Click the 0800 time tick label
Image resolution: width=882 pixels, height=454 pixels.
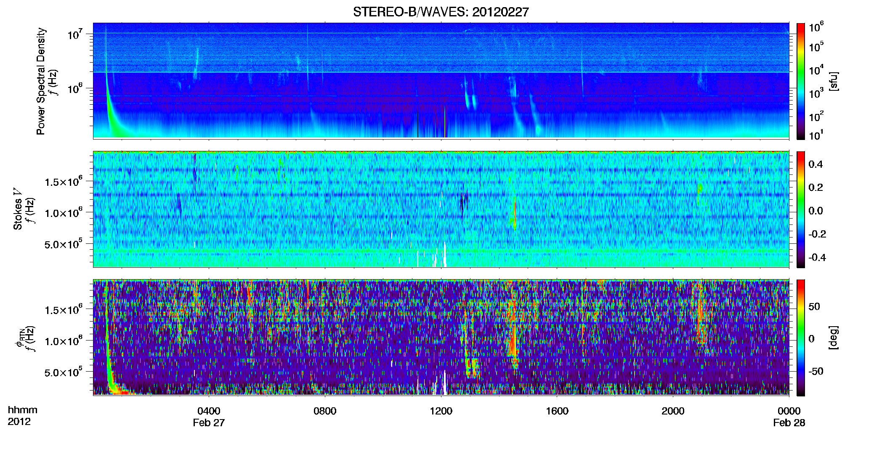(x=325, y=411)
